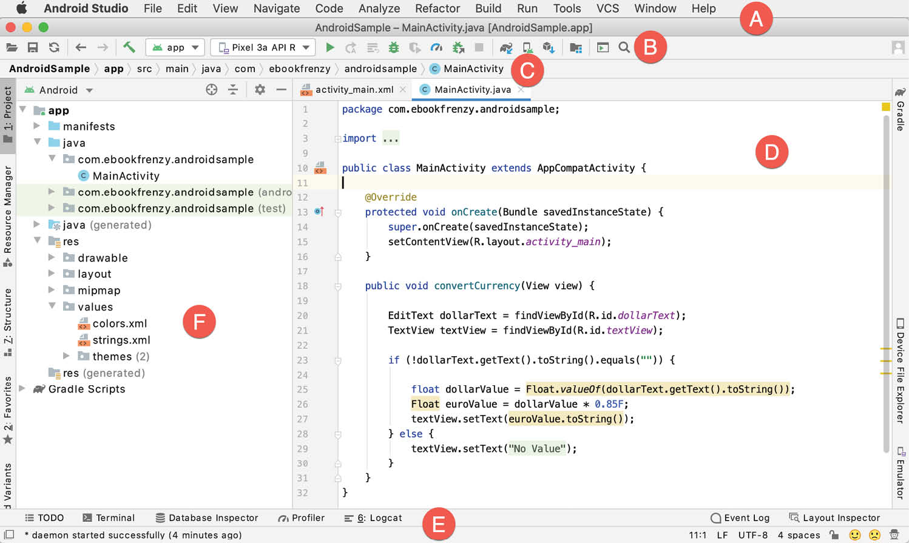Switch to the activity_main.xml tab
Image resolution: width=909 pixels, height=543 pixels.
(354, 89)
